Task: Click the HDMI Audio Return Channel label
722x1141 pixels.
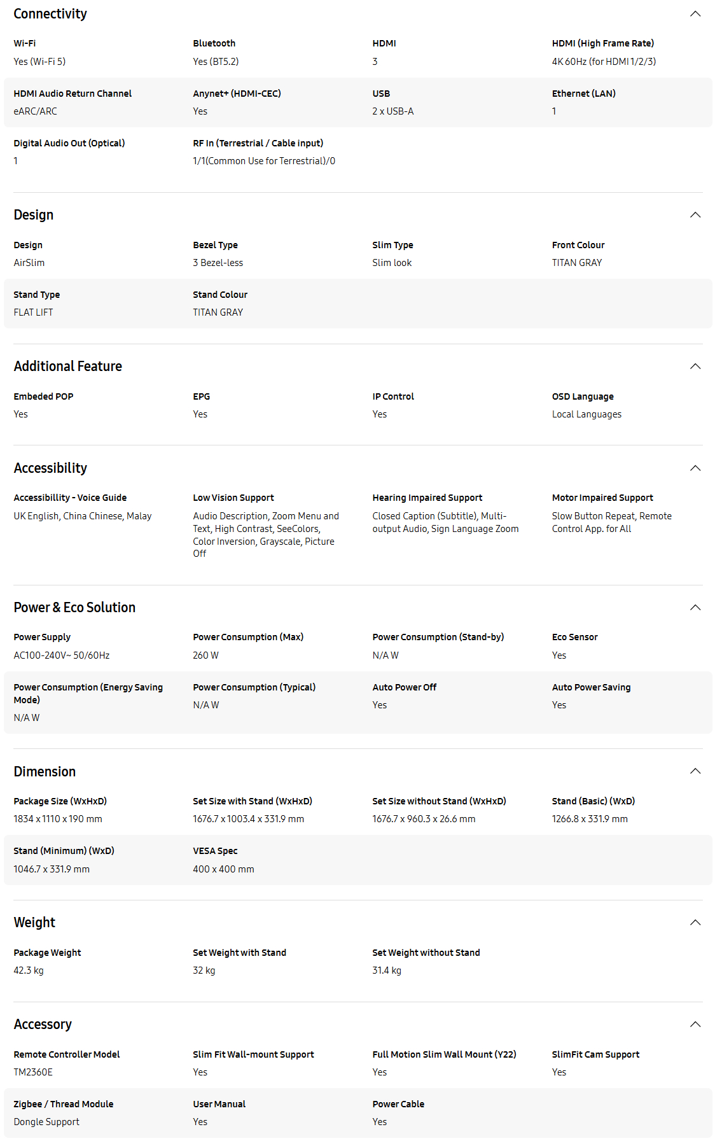Action: pyautogui.click(x=73, y=94)
